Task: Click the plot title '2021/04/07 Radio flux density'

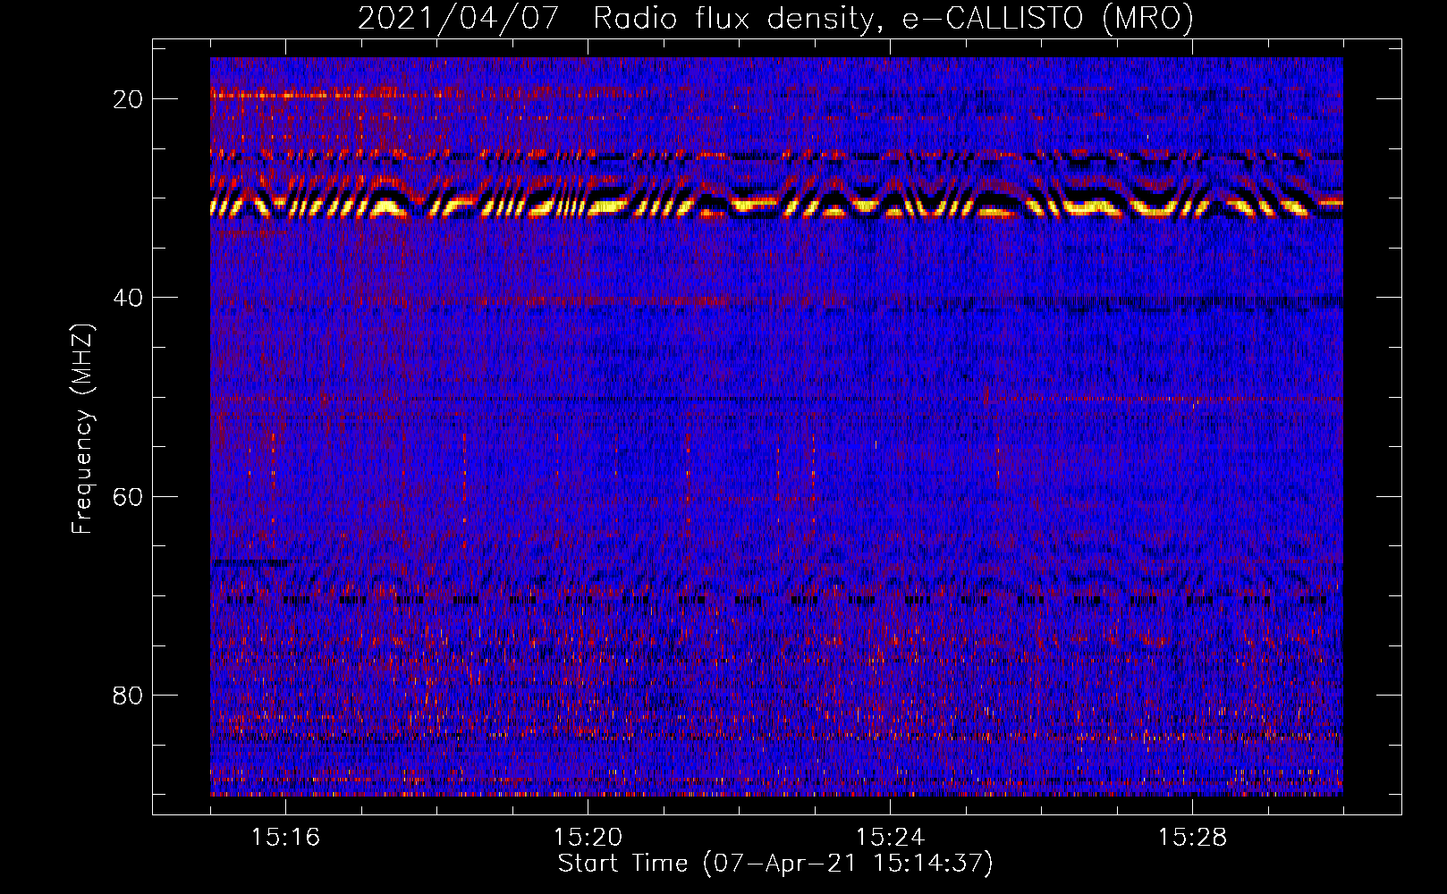Action: point(775,19)
